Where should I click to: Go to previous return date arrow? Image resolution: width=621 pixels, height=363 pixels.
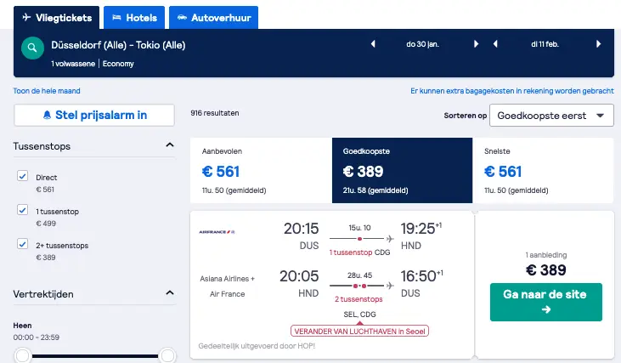(495, 44)
